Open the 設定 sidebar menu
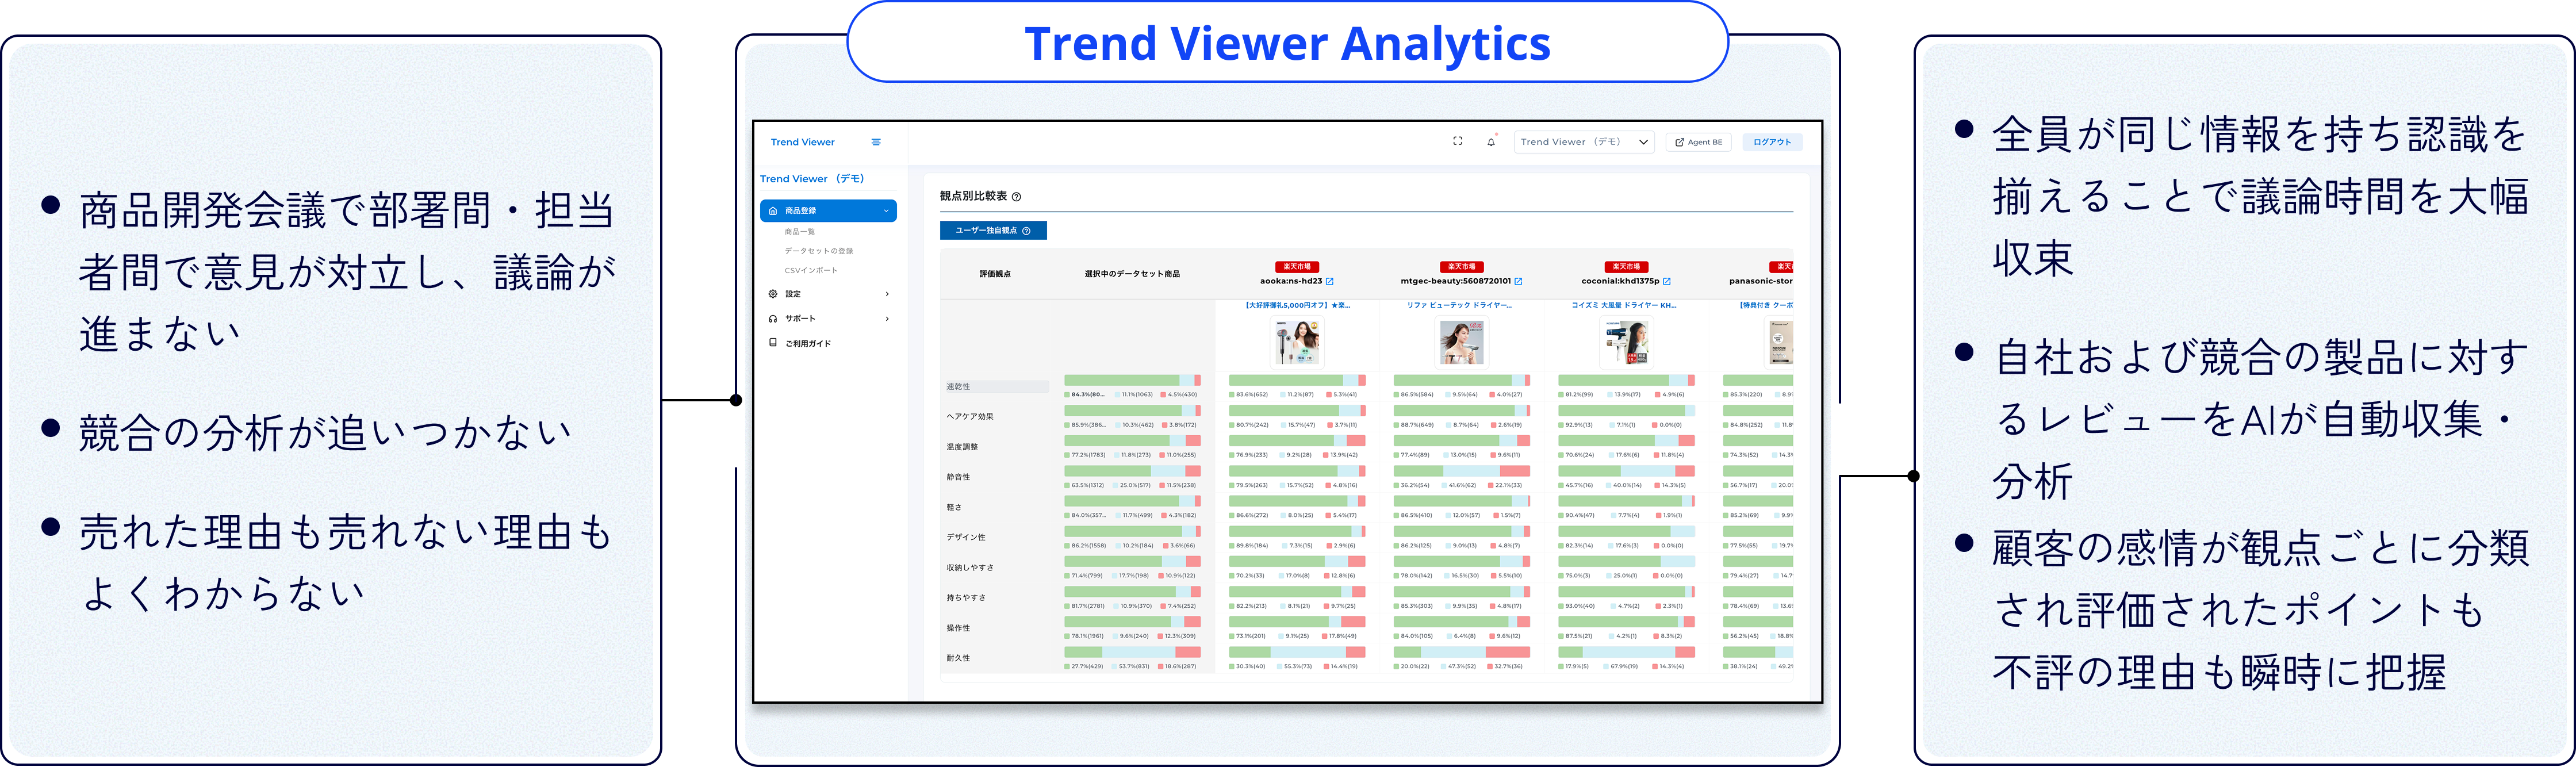The height and width of the screenshot is (767, 2576). (x=829, y=294)
